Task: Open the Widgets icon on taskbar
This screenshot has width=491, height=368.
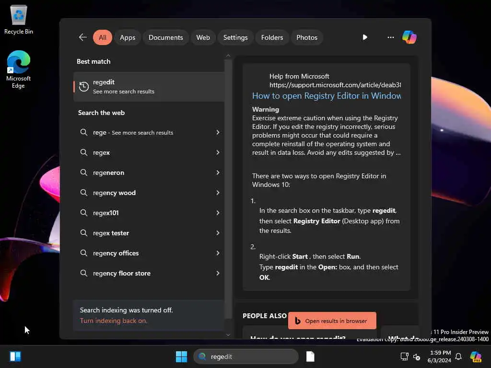Action: click(x=15, y=356)
